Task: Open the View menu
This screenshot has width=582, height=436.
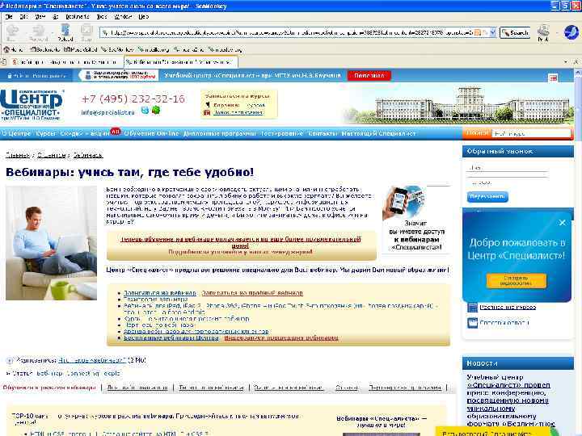Action: [40, 17]
